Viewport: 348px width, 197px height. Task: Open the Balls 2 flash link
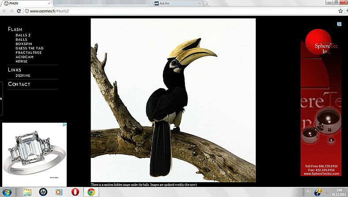pos(23,35)
